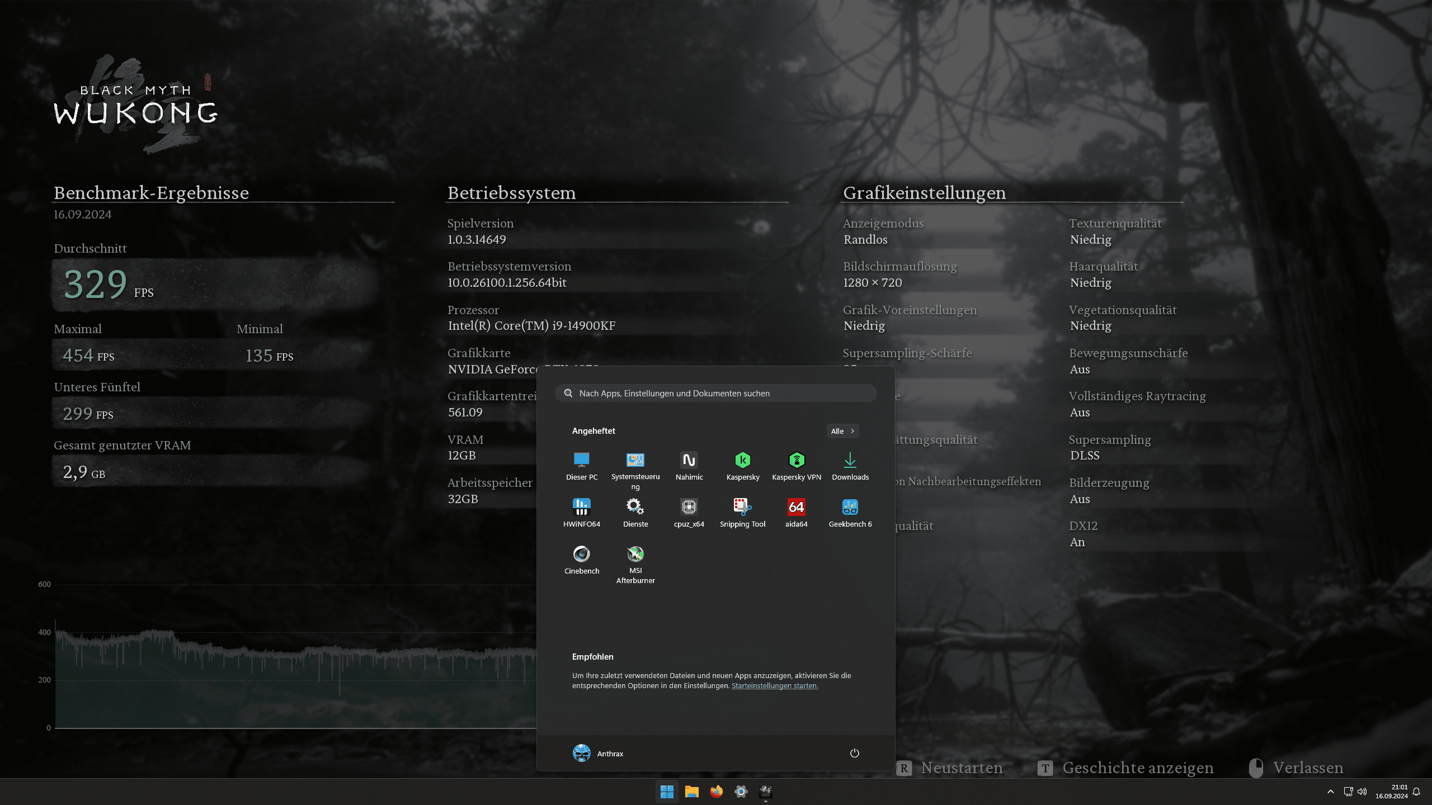
Task: Switch to Black Myth Wukong taskbar icon
Action: point(765,792)
